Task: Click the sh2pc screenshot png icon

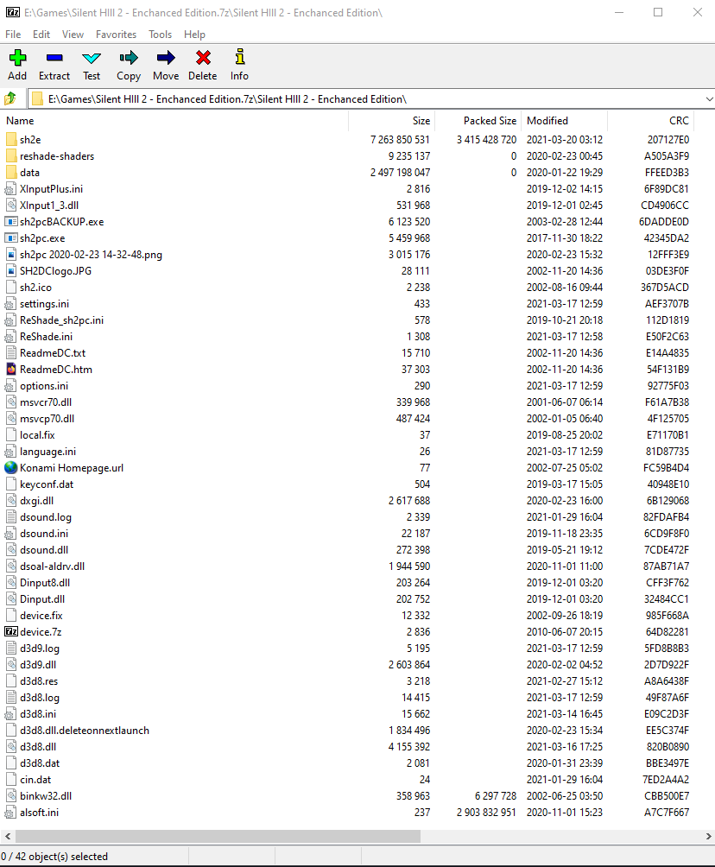Action: click(11, 255)
